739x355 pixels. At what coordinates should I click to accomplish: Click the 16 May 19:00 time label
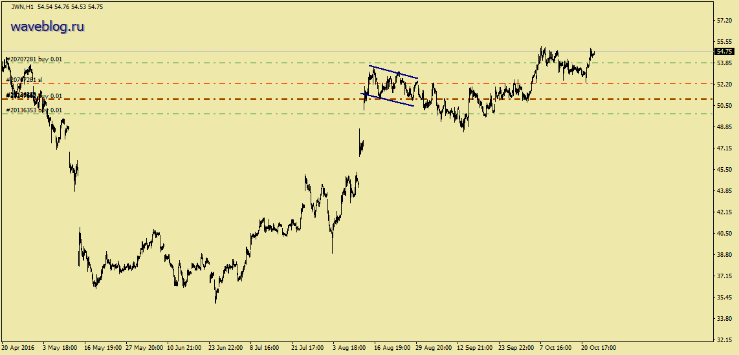pos(102,348)
